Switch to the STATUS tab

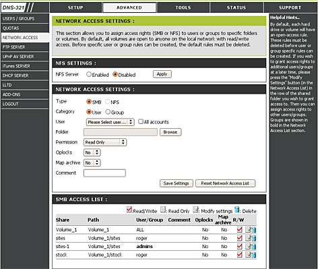(x=236, y=7)
